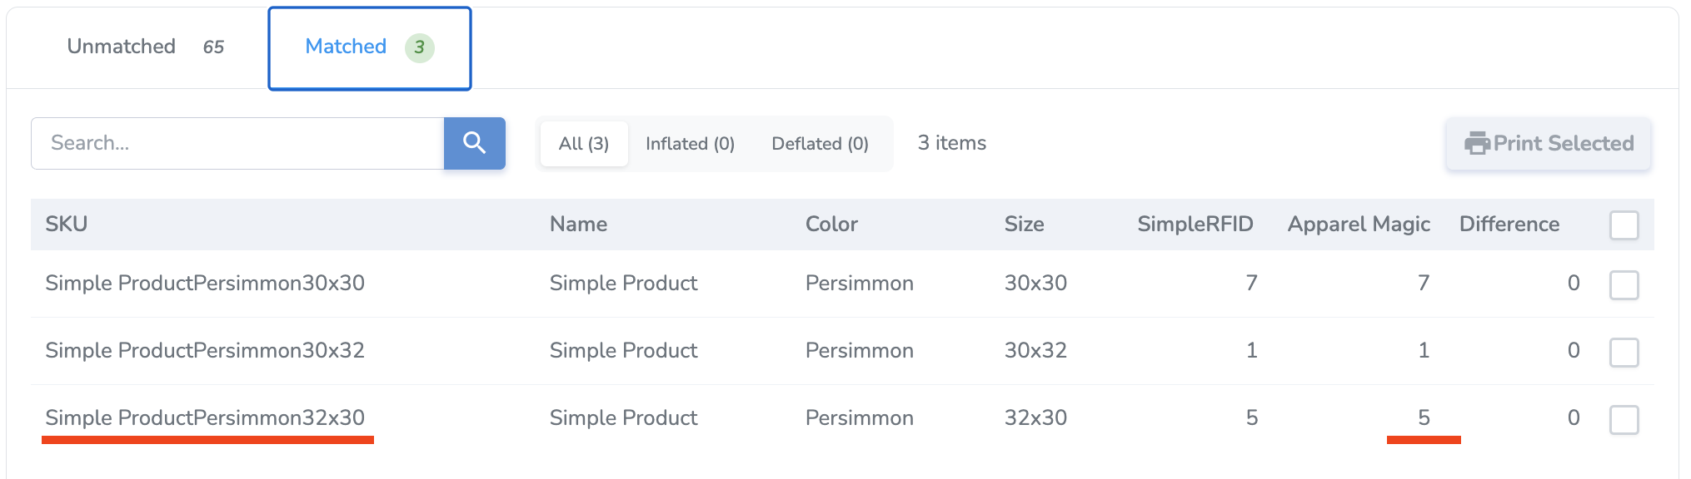Click the Apparel Magic column header

(x=1359, y=224)
